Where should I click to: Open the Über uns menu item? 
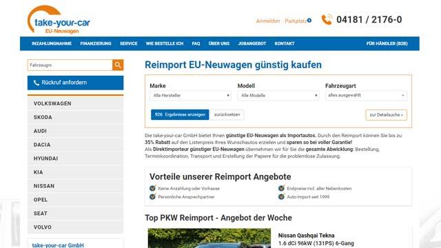tap(219, 43)
